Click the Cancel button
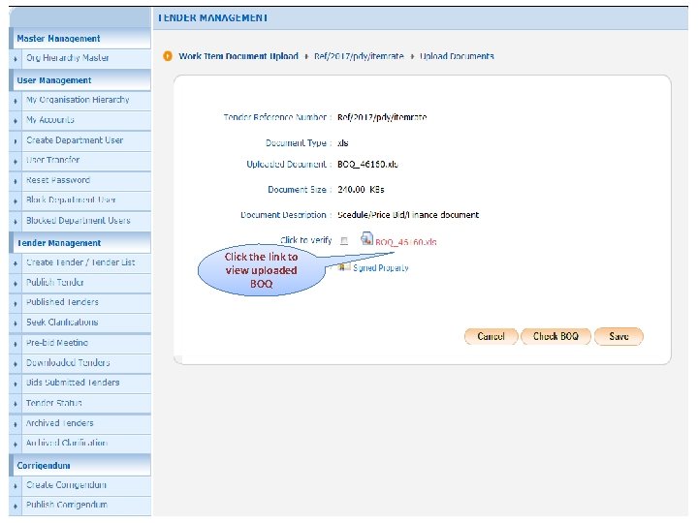 [491, 336]
